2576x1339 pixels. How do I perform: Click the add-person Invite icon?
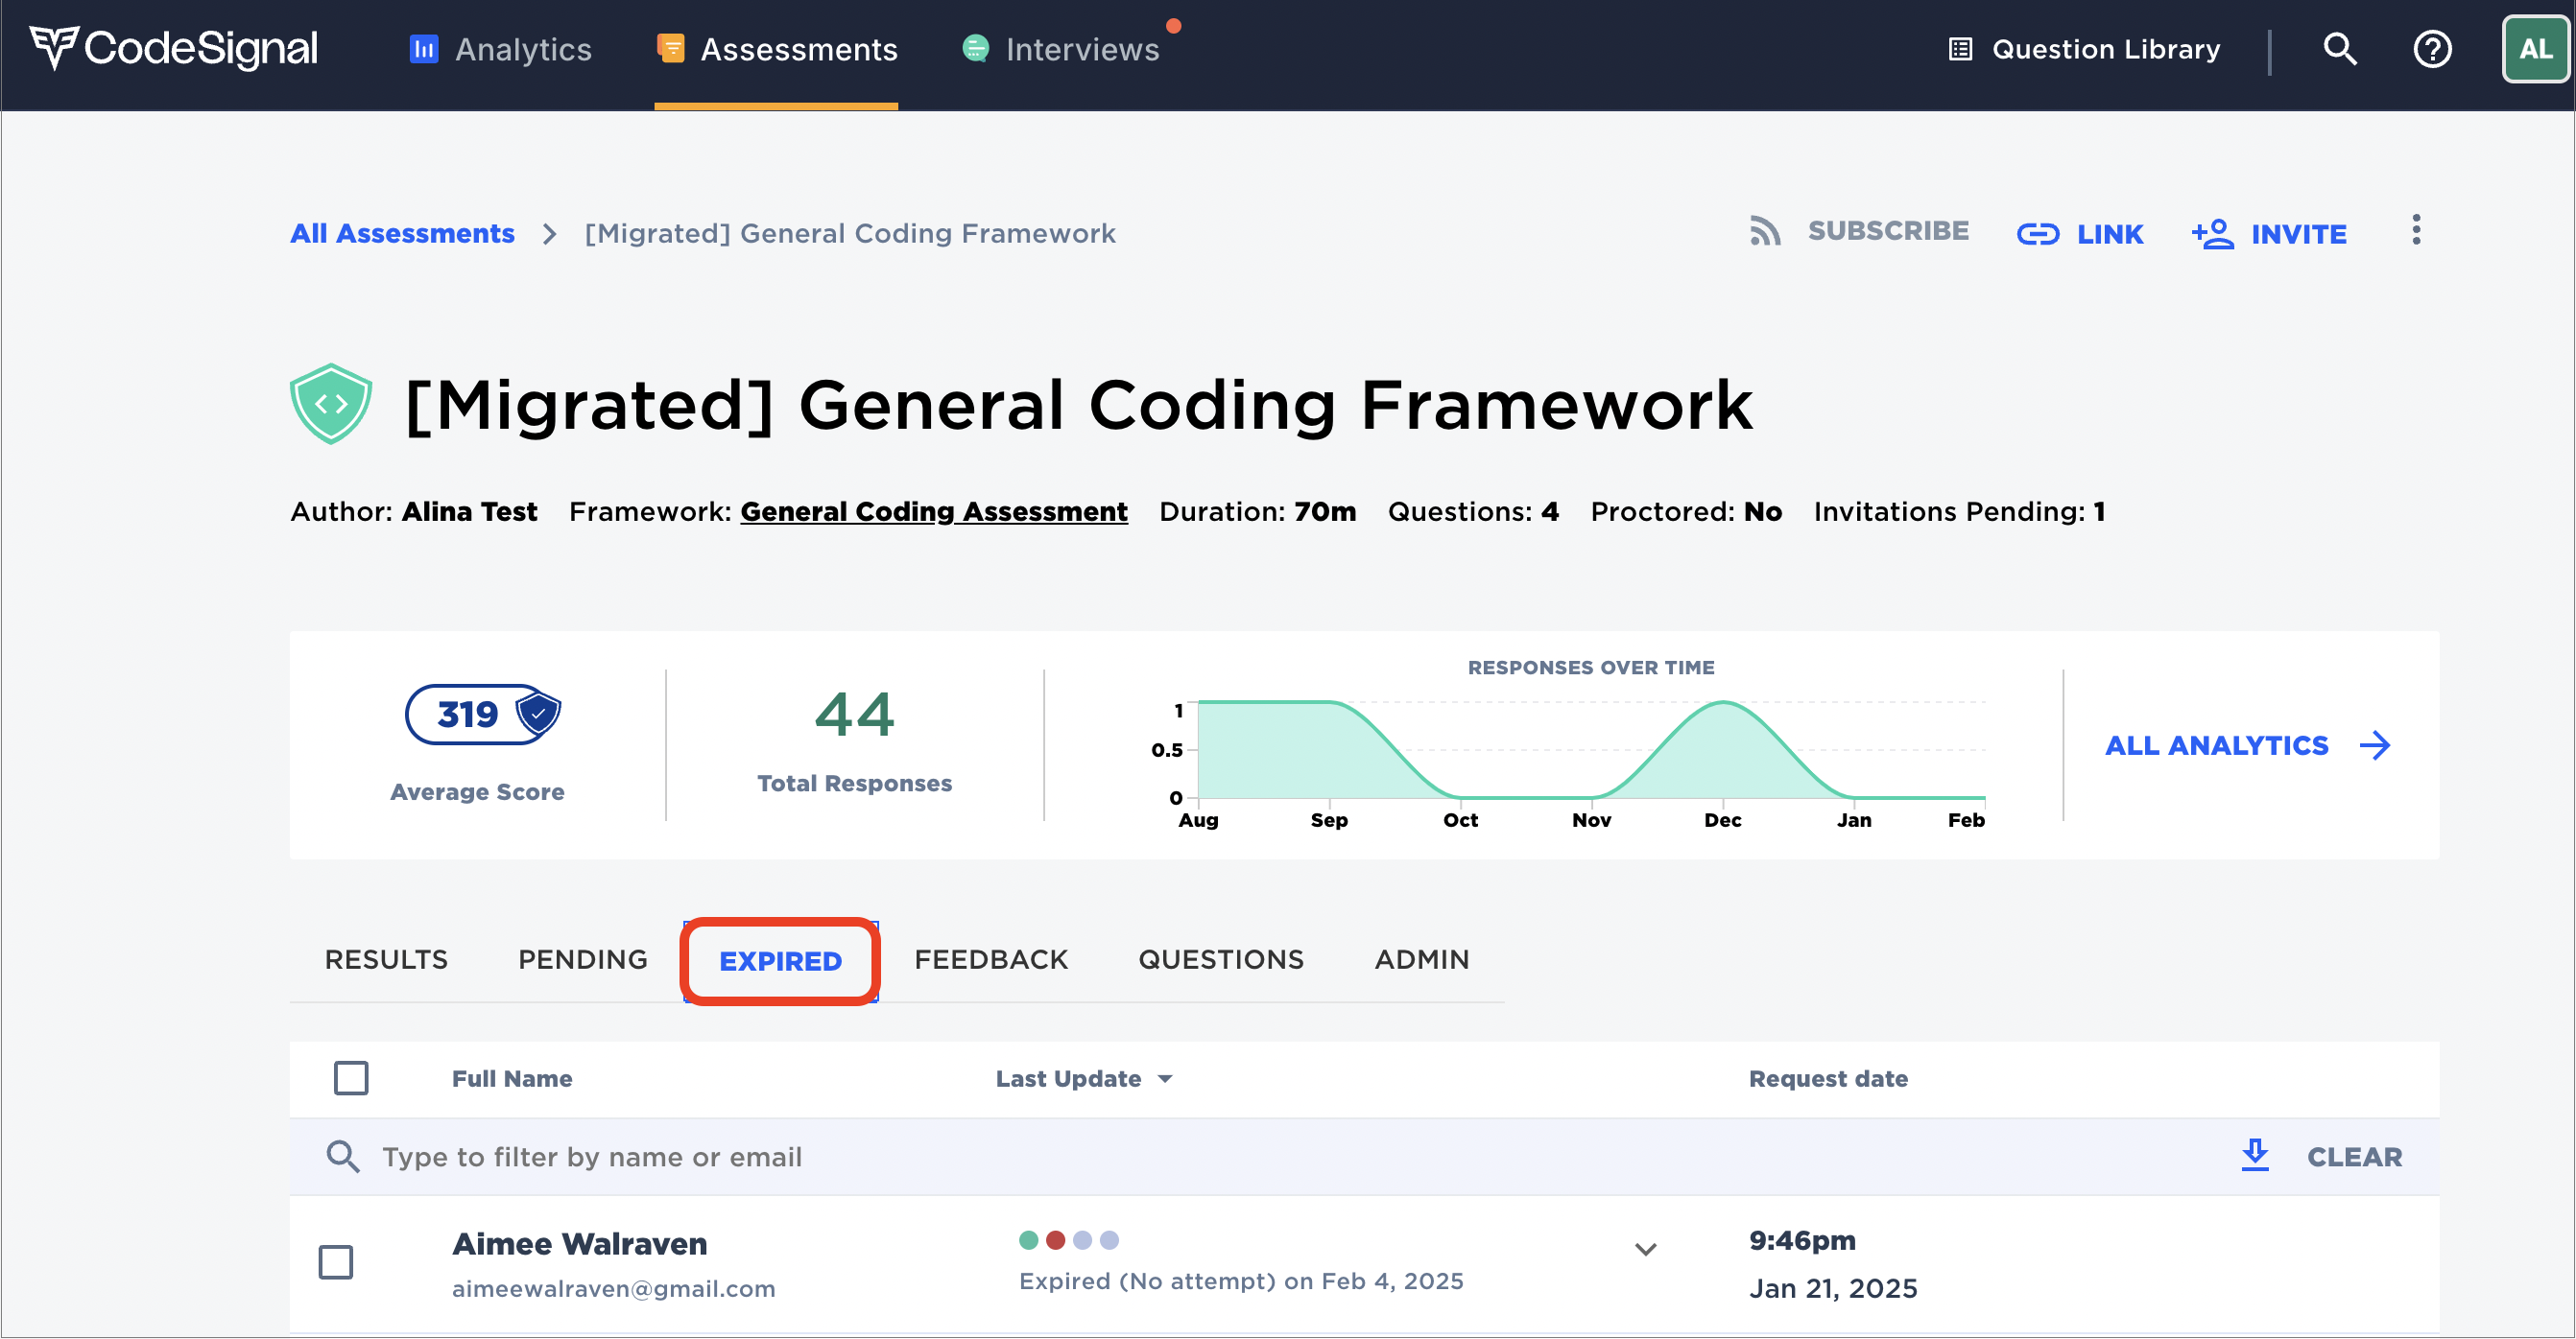click(2213, 234)
